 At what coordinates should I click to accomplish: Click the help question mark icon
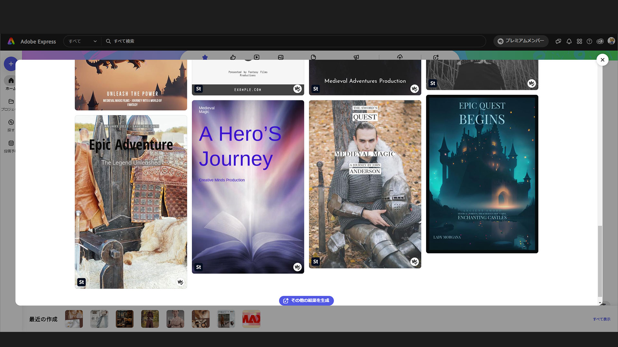click(x=589, y=41)
